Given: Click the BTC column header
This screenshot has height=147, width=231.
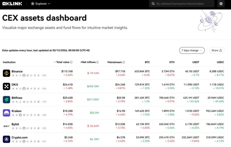Looking at the screenshot, I should (147, 62).
